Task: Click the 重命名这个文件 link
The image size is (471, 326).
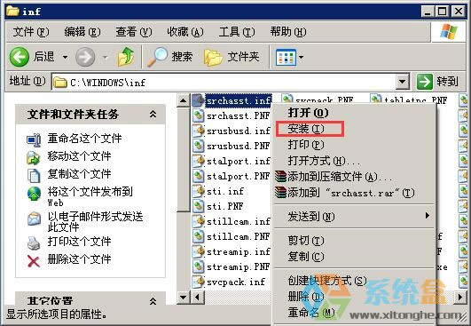Action: pyautogui.click(x=84, y=139)
